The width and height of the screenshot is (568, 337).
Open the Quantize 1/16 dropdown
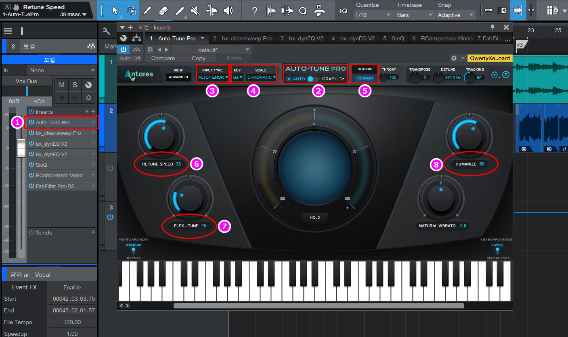pyautogui.click(x=373, y=15)
